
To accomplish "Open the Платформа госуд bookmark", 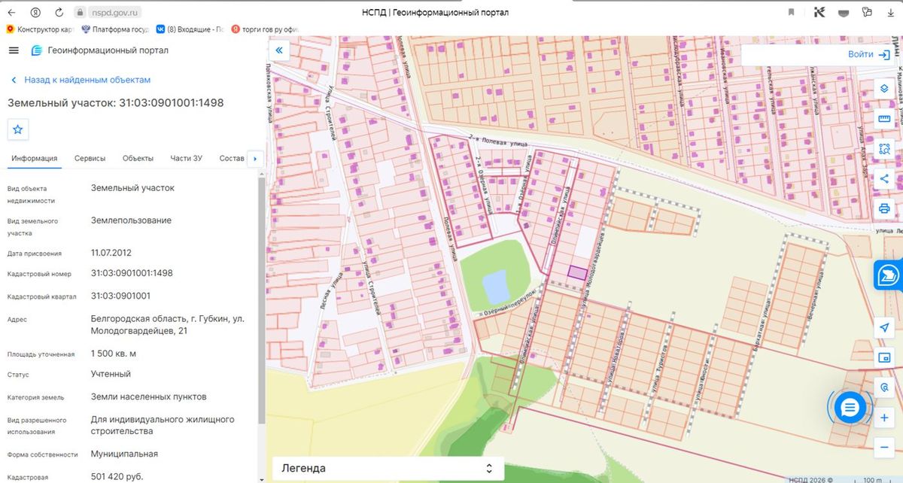I will (114, 29).
